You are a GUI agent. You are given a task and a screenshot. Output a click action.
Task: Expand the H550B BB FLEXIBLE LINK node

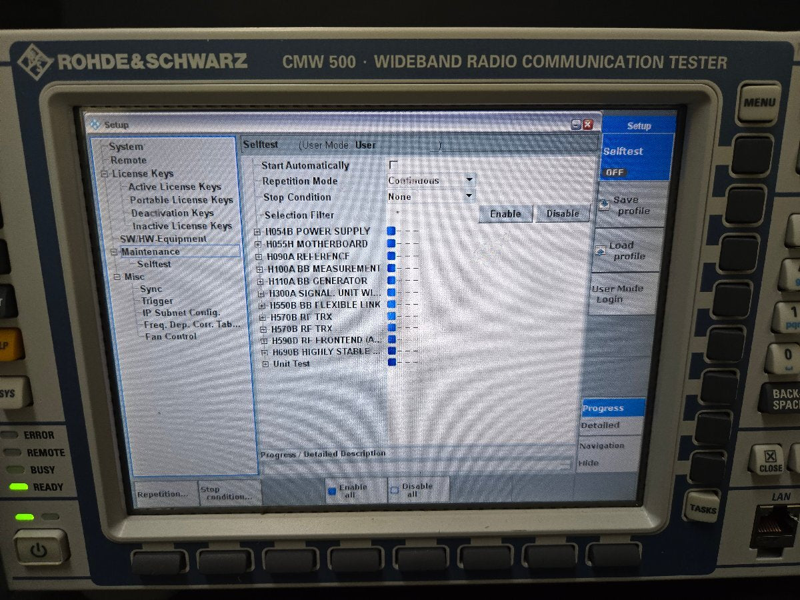[x=262, y=305]
